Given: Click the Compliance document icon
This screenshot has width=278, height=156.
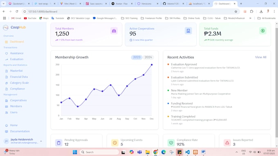Looking at the screenshot, I should (x=7, y=89).
